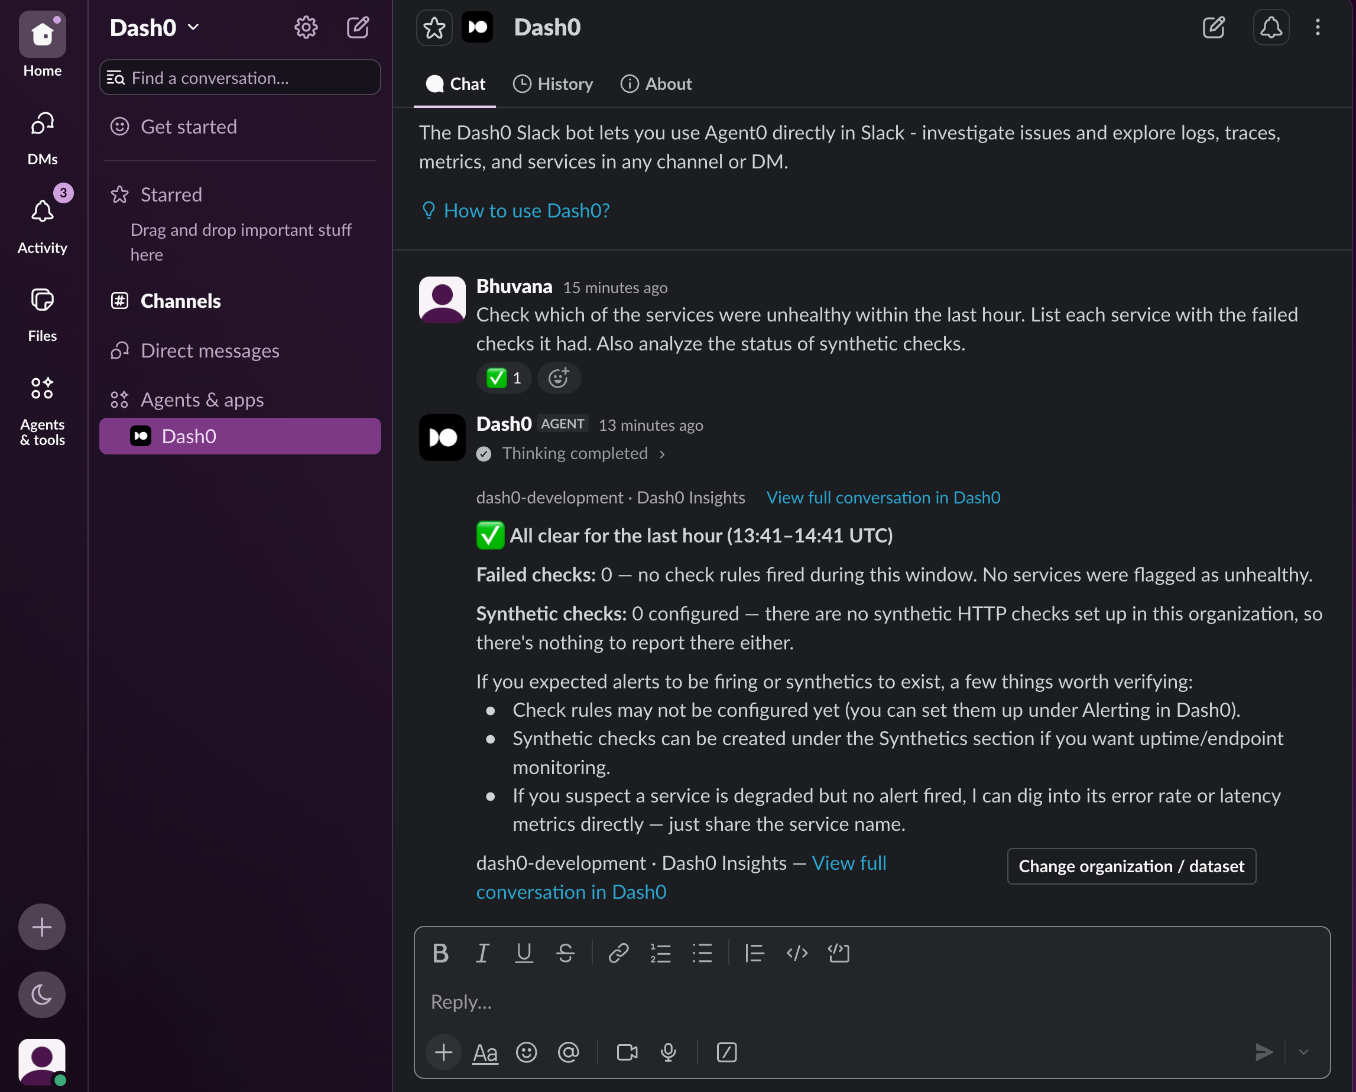Click Change organization / dataset button
This screenshot has width=1356, height=1092.
pyautogui.click(x=1131, y=866)
